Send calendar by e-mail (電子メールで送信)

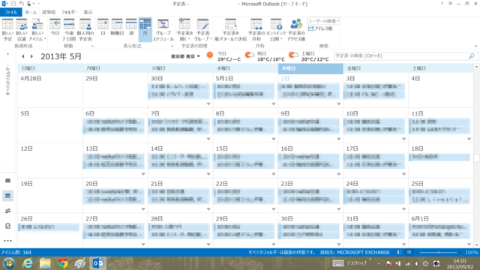click(230, 30)
